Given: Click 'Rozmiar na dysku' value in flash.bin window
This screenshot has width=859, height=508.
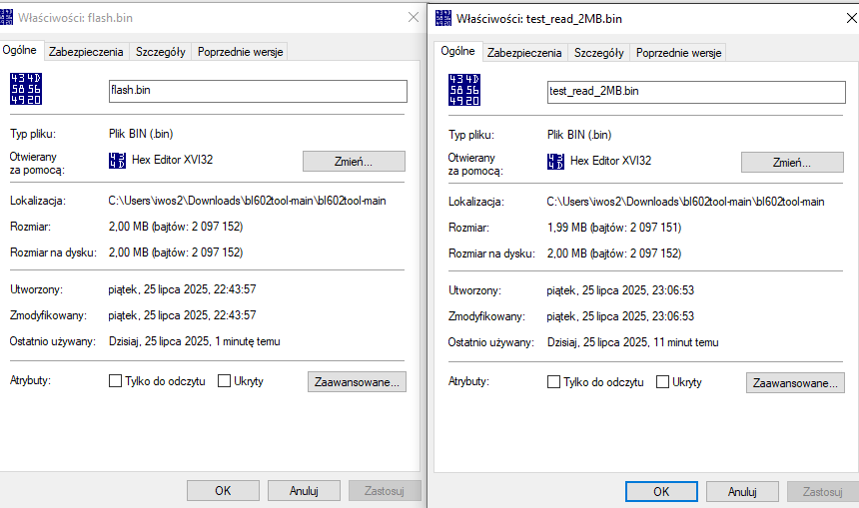Looking at the screenshot, I should 176,253.
